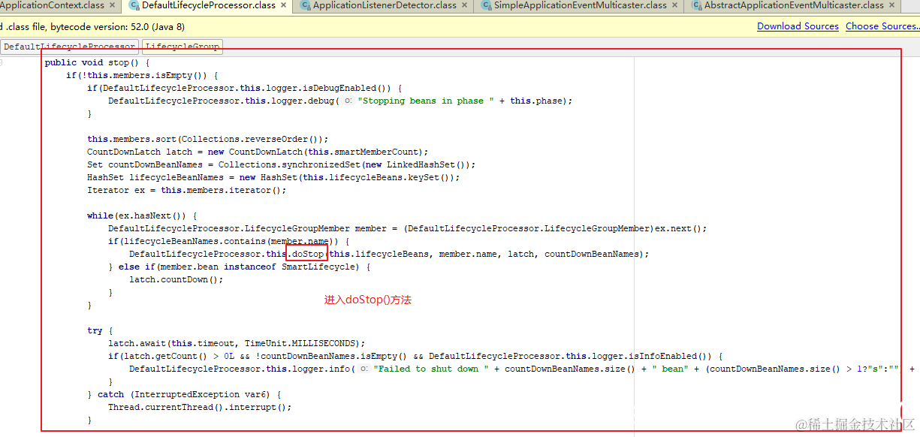920x437 pixels.
Task: Click the class icon on ApplicationListenerDetector.class tab
Action: pos(305,5)
